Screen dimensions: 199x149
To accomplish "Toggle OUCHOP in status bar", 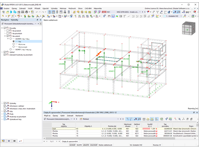I will (94, 145).
